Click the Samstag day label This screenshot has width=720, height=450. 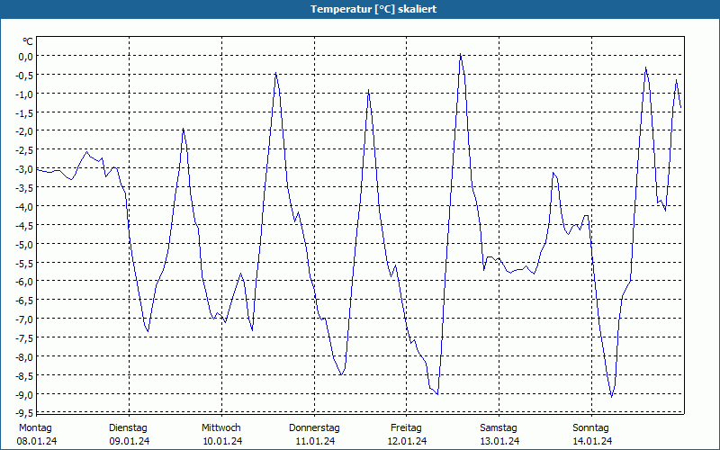(499, 428)
